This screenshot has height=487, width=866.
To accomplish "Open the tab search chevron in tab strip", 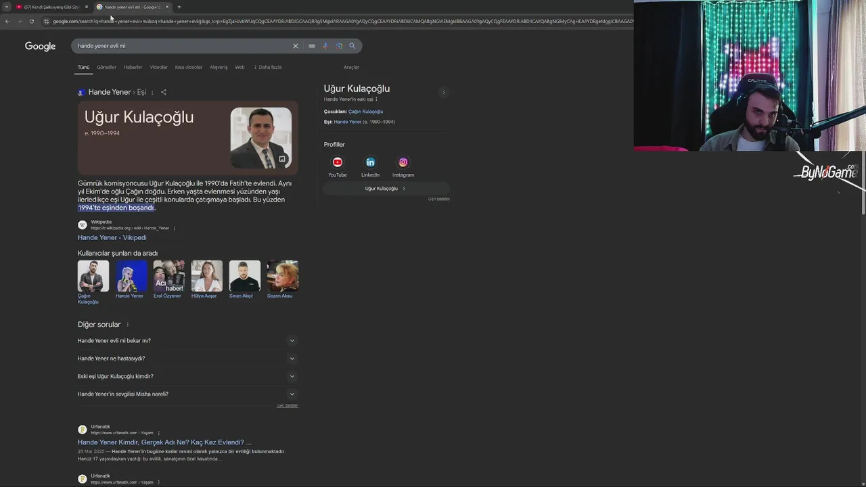I will [x=7, y=7].
